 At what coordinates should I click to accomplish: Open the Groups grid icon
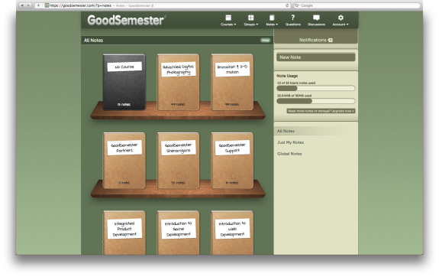click(x=251, y=18)
